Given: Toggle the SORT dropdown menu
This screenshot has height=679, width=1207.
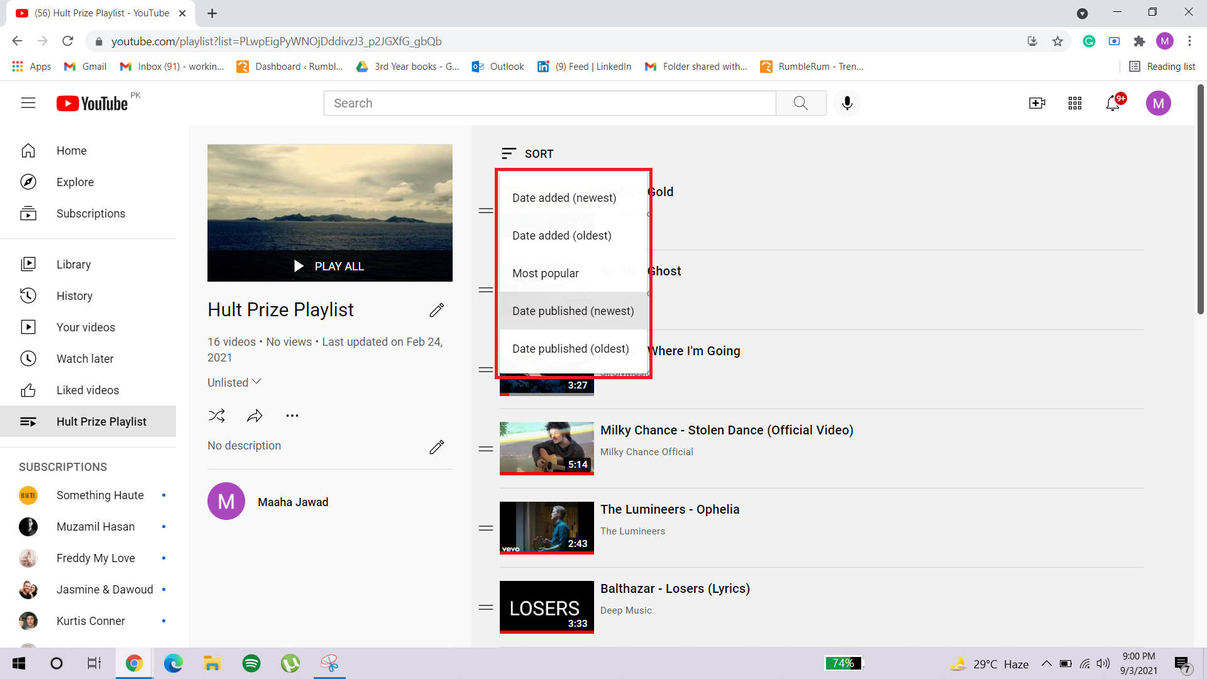Looking at the screenshot, I should [x=527, y=153].
